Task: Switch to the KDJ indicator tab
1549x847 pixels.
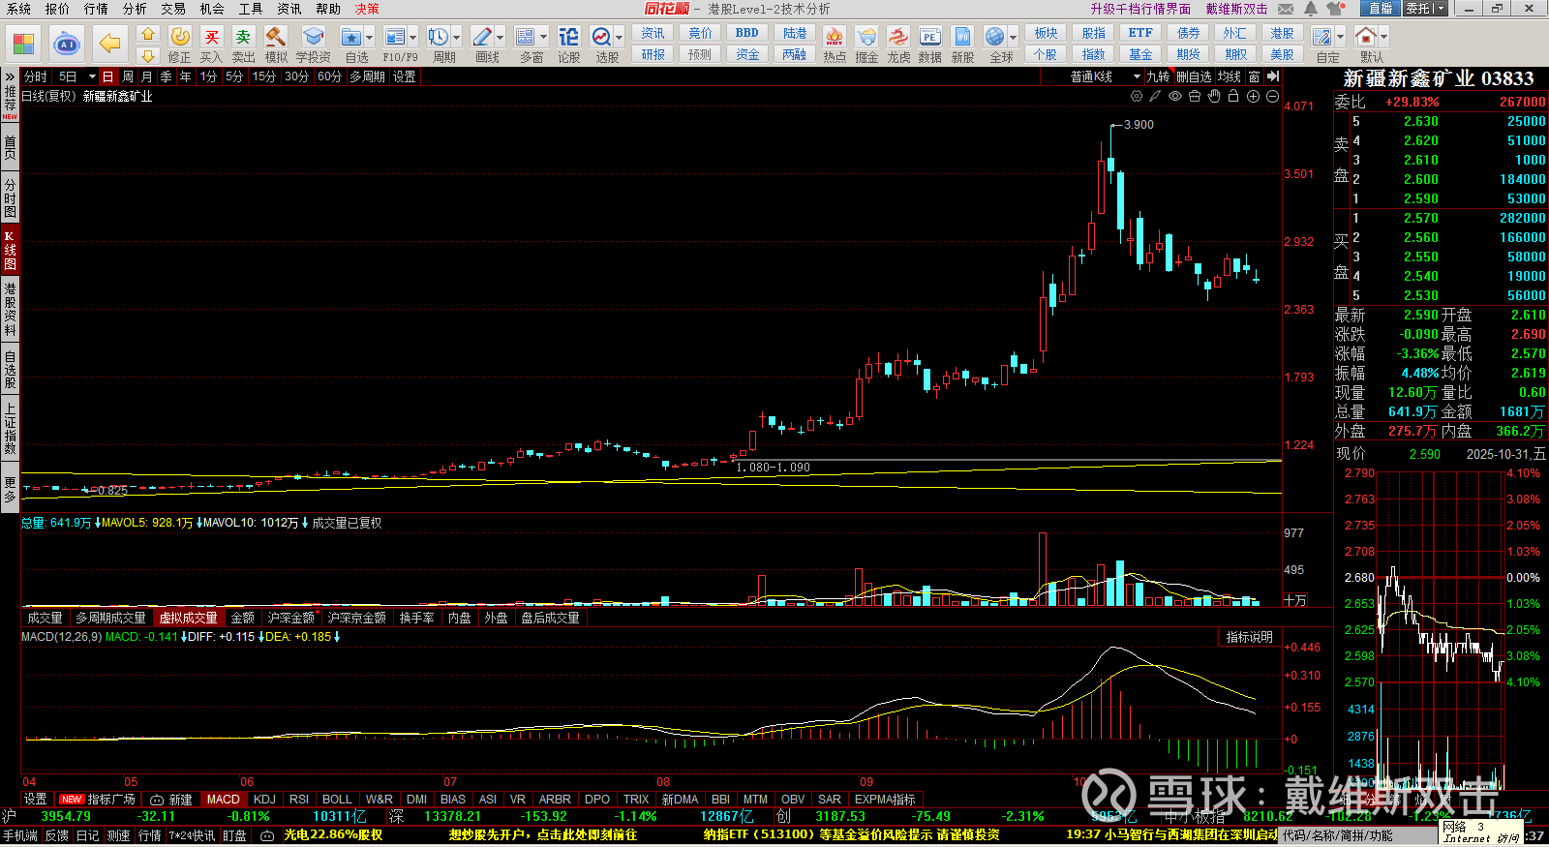Action: coord(264,800)
